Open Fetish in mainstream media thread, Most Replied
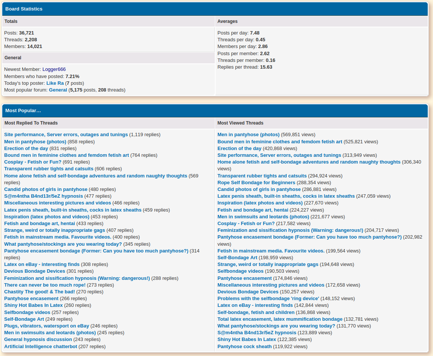433x356 pixels. tap(57, 237)
